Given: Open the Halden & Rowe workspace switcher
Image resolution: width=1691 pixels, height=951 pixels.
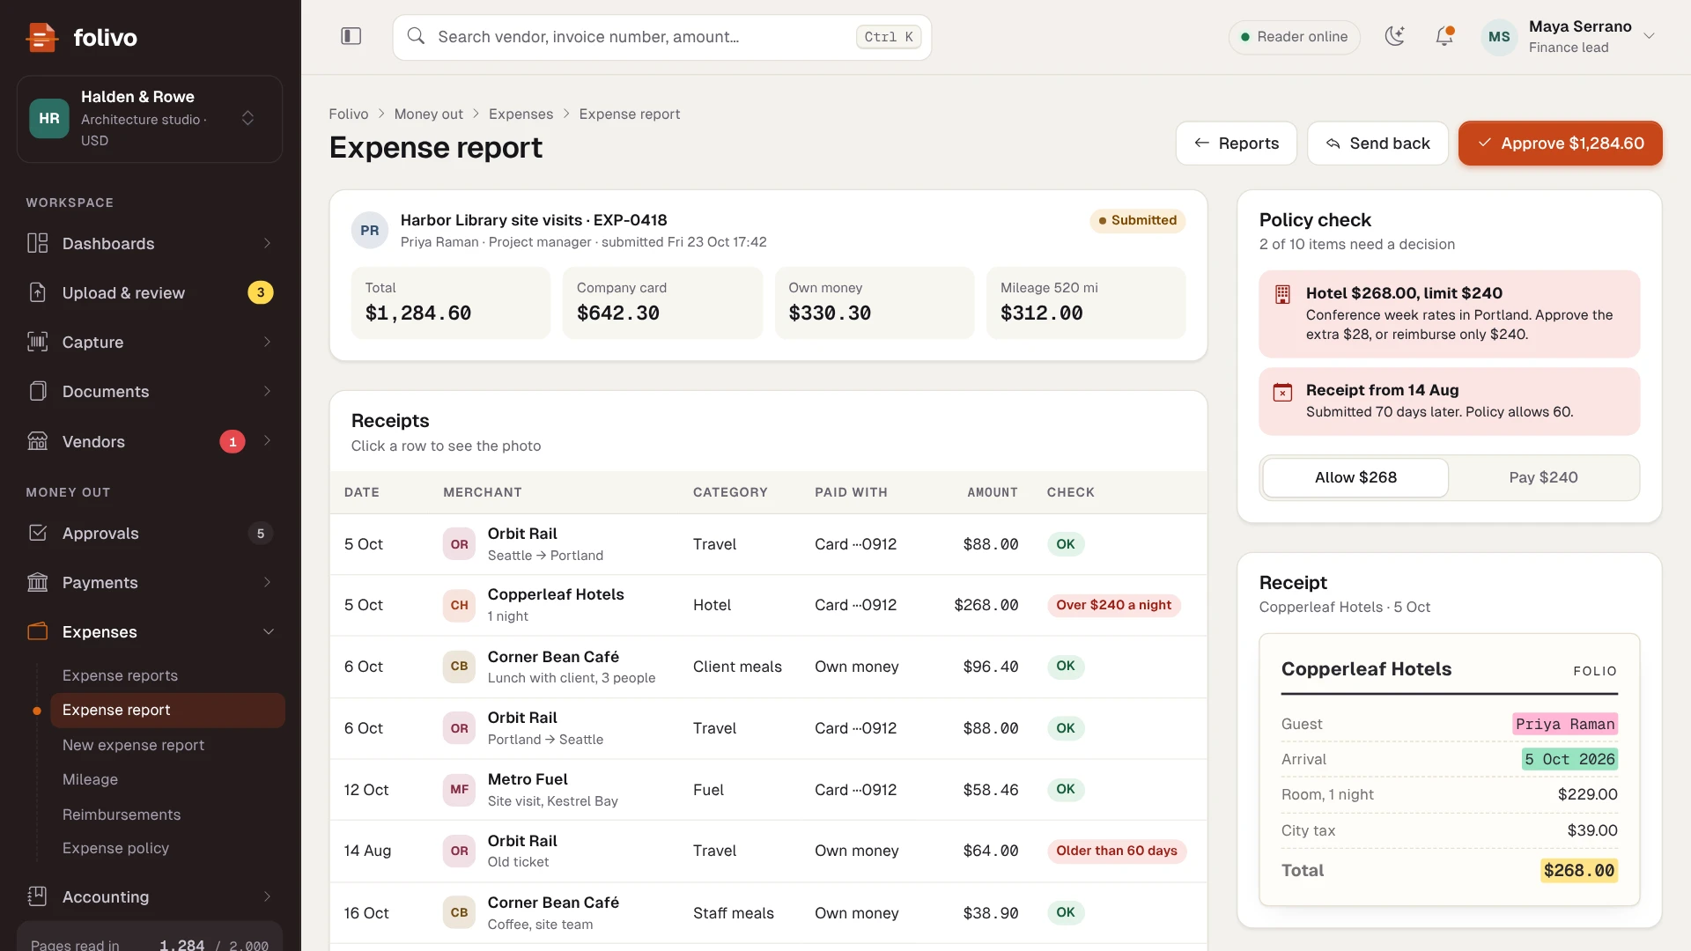Looking at the screenshot, I should click(x=150, y=119).
